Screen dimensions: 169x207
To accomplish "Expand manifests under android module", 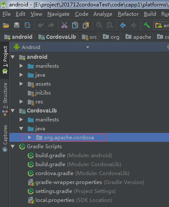I will pyautogui.click(x=21, y=66).
